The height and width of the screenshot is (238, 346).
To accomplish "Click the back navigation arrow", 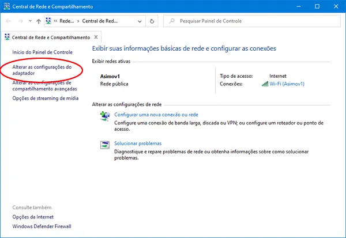I will (x=9, y=21).
